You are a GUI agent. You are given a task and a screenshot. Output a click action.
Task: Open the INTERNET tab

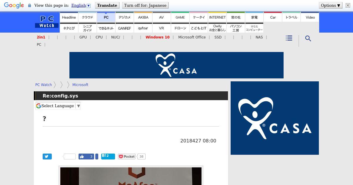coord(217,17)
